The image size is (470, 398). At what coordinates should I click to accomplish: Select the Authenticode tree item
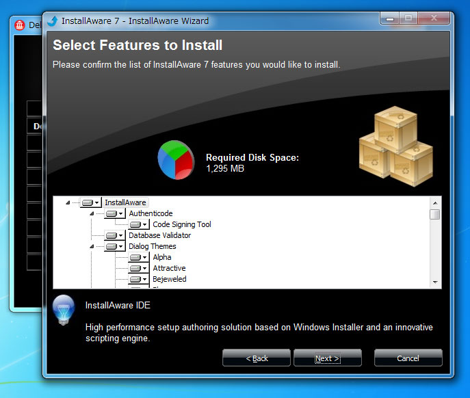pos(151,213)
